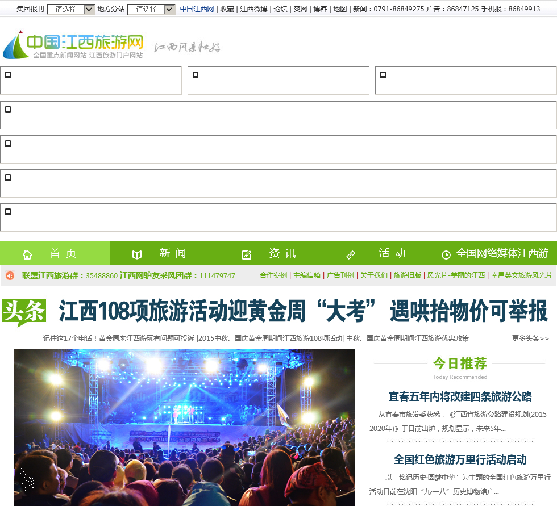Open 中秋、国庆黄金周期间江西旅游优惠政策 link
This screenshot has height=506, width=557.
tap(408, 338)
